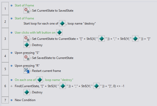The height and width of the screenshot is (106, 157).
Task: Select the event number 1 cell
Action: 5,8
